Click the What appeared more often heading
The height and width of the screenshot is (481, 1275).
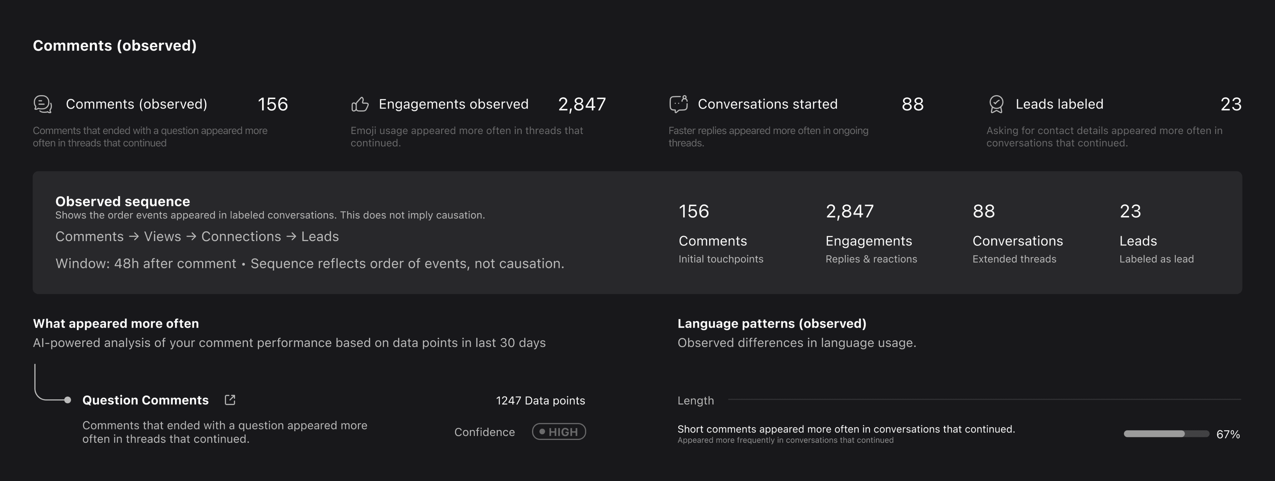(x=116, y=324)
